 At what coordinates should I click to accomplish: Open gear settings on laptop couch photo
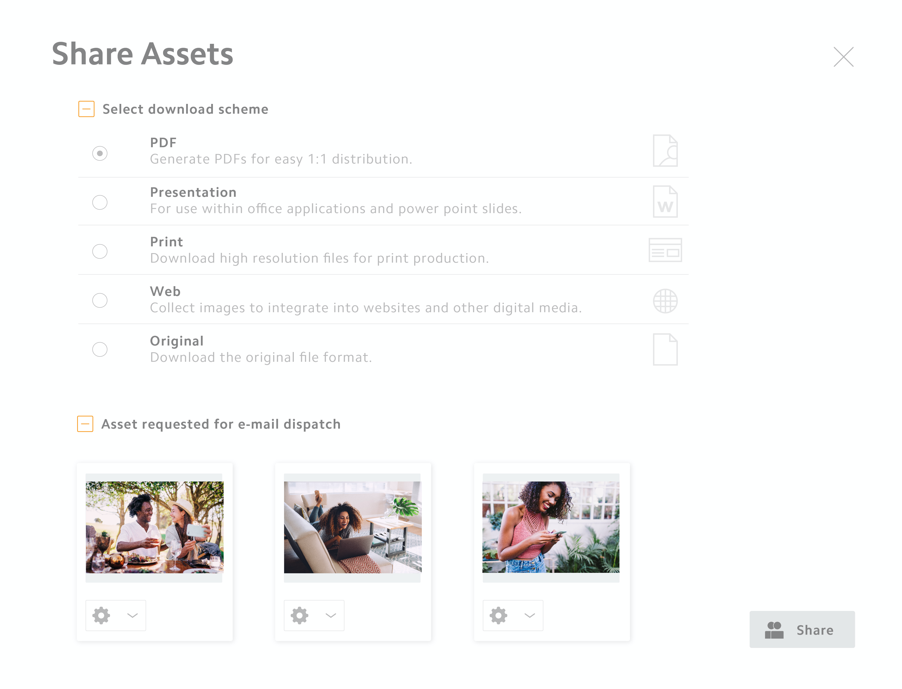(300, 615)
